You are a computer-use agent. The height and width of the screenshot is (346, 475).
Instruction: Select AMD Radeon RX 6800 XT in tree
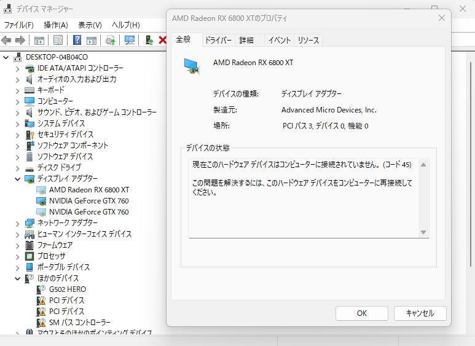[x=89, y=190]
